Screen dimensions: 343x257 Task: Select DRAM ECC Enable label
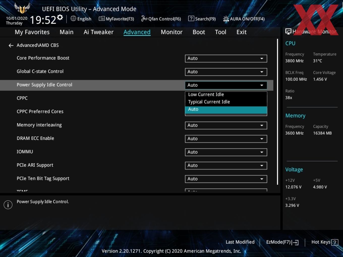[x=35, y=138]
